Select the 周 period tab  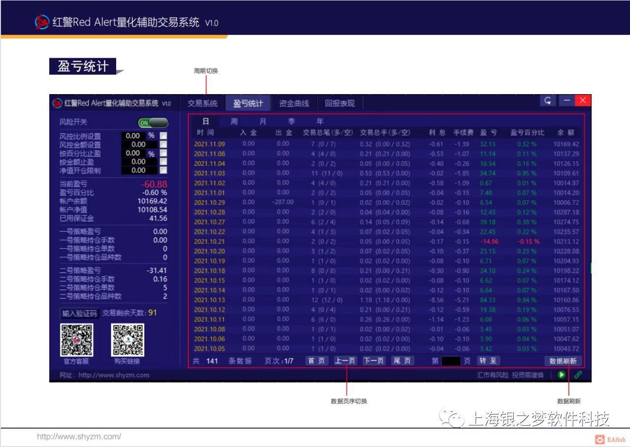click(x=234, y=121)
